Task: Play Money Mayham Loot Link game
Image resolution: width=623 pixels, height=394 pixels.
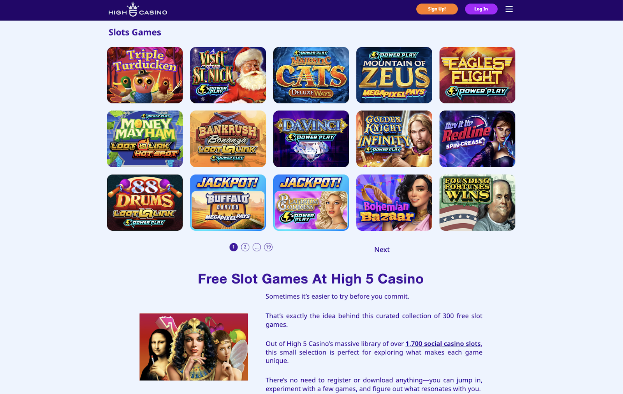Action: 145,139
